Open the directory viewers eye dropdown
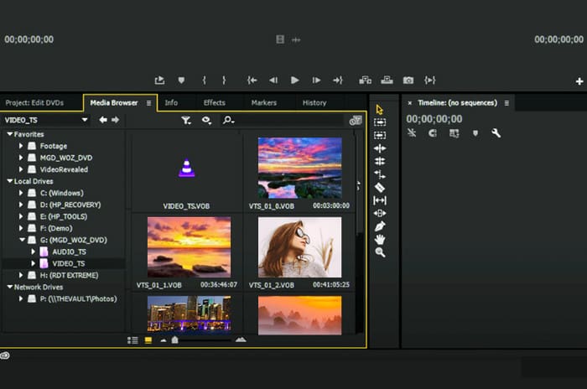The height and width of the screenshot is (389, 587). coord(206,120)
